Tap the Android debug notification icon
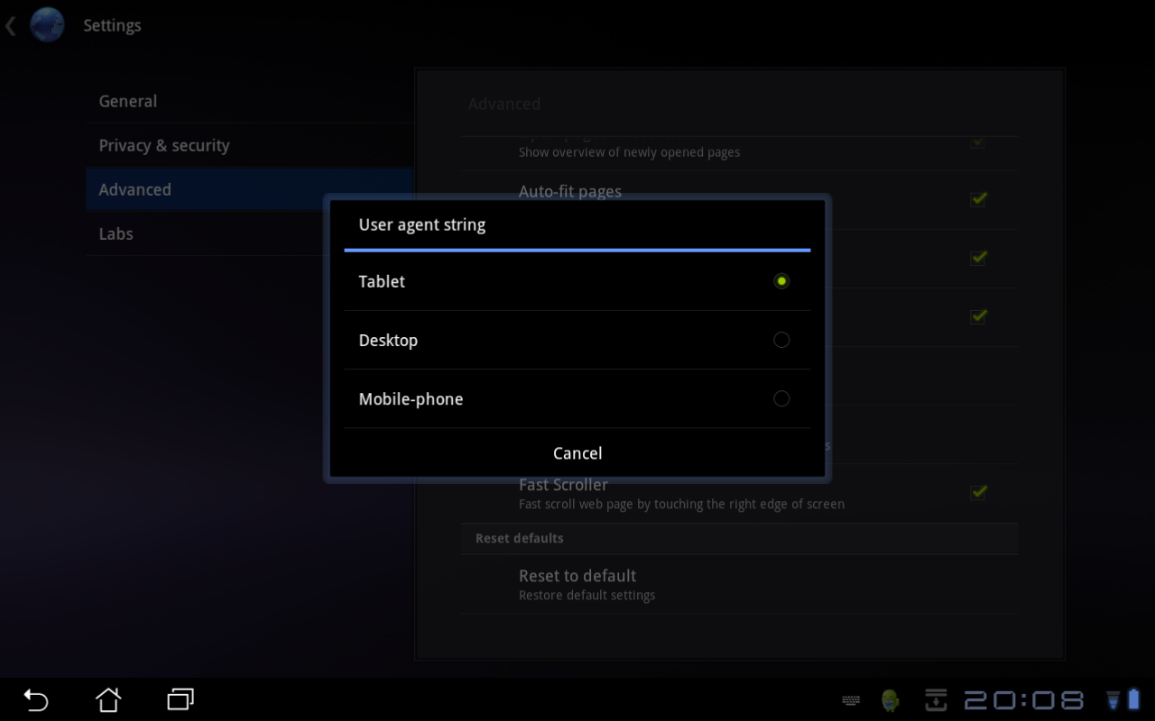1155x721 pixels. (891, 700)
